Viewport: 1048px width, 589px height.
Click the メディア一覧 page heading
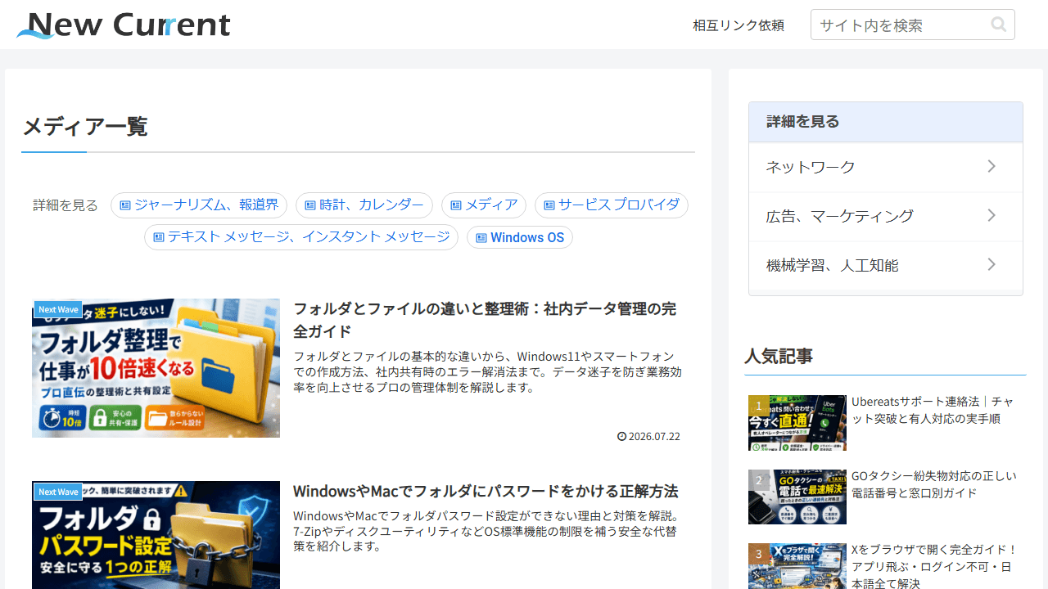pos(84,127)
